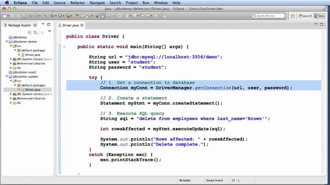Viewport: 330px width, 185px height.
Task: Click the 'createStatement()' code line
Action: point(161,103)
